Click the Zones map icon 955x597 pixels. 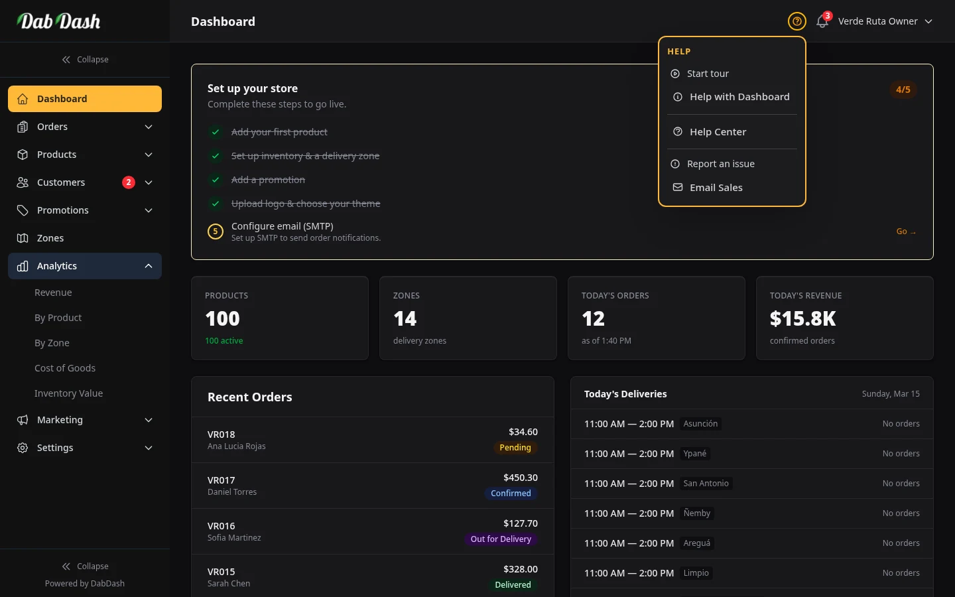click(x=23, y=237)
